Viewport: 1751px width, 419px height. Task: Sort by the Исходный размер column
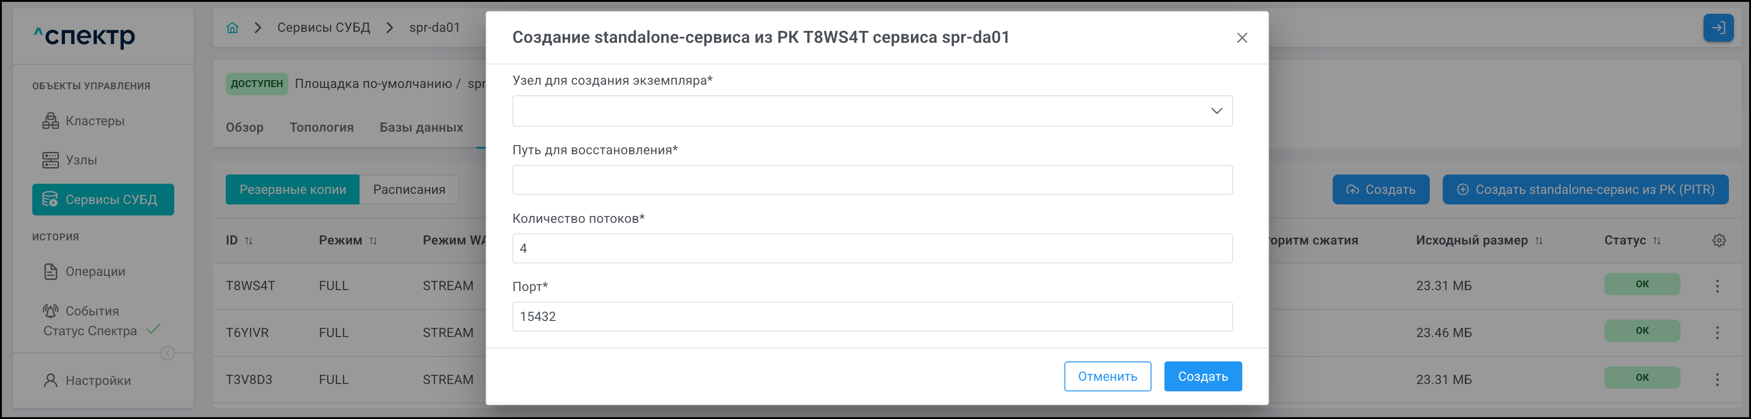(x=1539, y=241)
